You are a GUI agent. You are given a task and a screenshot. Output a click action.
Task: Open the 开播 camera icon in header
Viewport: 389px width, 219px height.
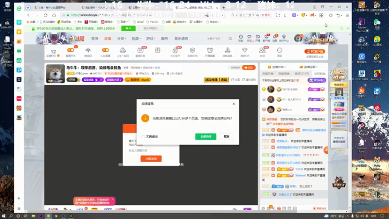point(258,38)
